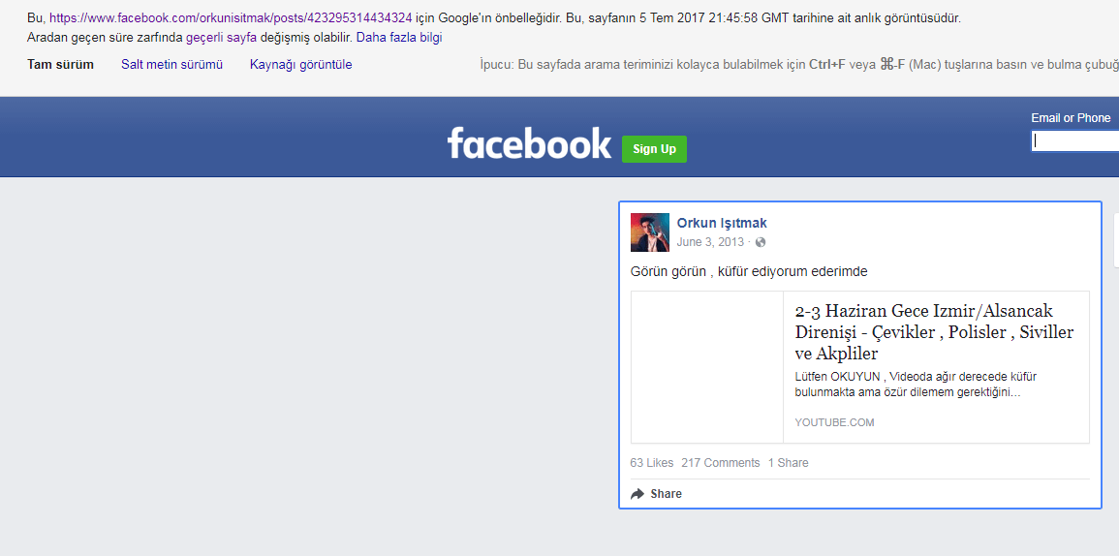1119x556 pixels.
Task: Open the blank video preview thumbnail
Action: [x=707, y=367]
